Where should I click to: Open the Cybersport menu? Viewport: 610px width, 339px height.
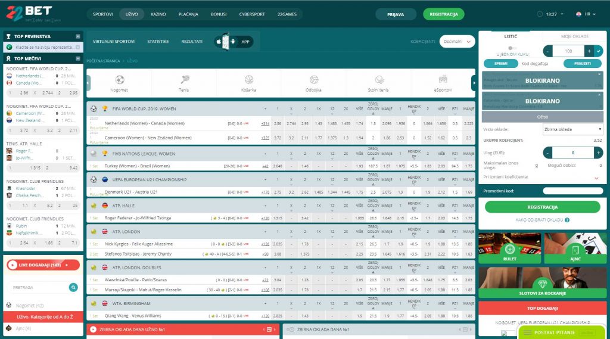(x=252, y=14)
